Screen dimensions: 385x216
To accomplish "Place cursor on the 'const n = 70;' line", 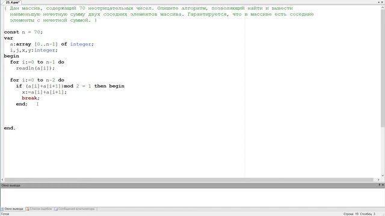I will pyautogui.click(x=23, y=32).
